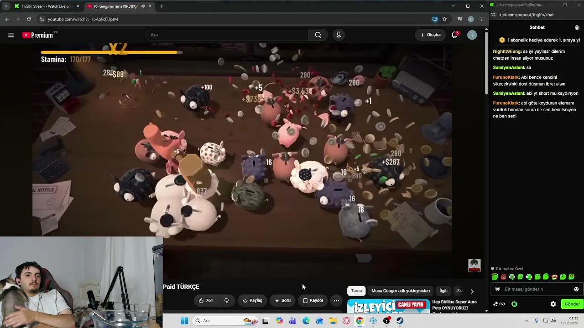Open the emoji picker in Kick chat

coord(576,289)
